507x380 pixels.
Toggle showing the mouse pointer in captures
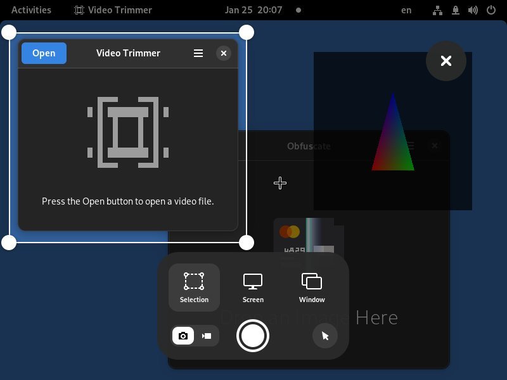tap(325, 336)
